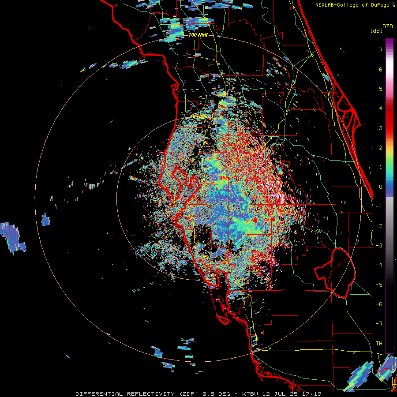Click the -4 value on color scale
Screen dimensions: 397x397
[379, 265]
